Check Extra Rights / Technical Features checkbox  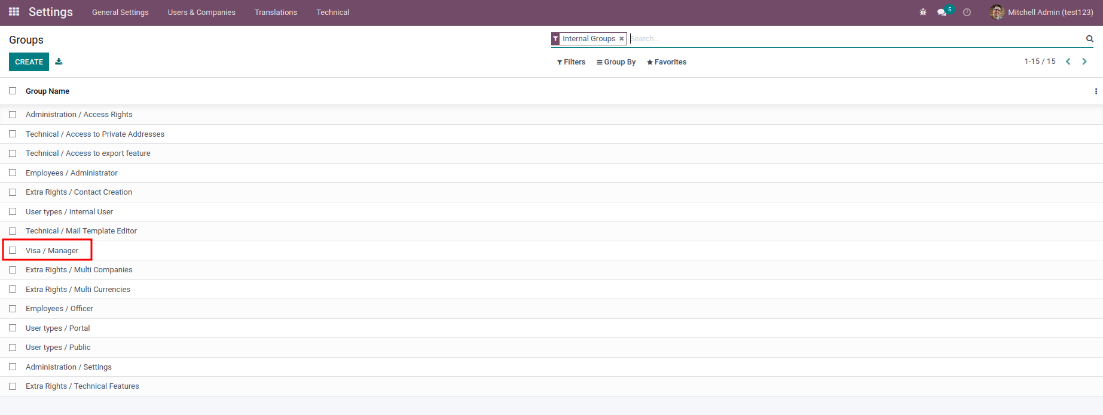(x=13, y=386)
